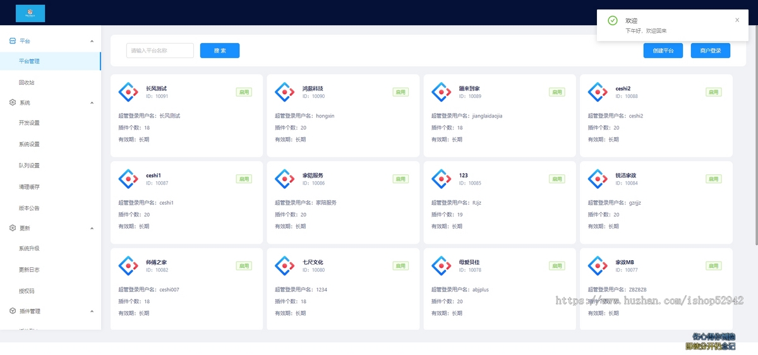Collapse the 平台 menu group chevron
758x355 pixels.
(x=92, y=41)
